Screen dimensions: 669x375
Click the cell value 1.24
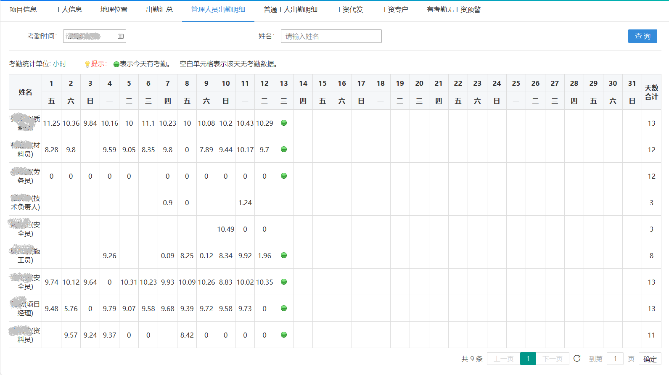pyautogui.click(x=245, y=203)
